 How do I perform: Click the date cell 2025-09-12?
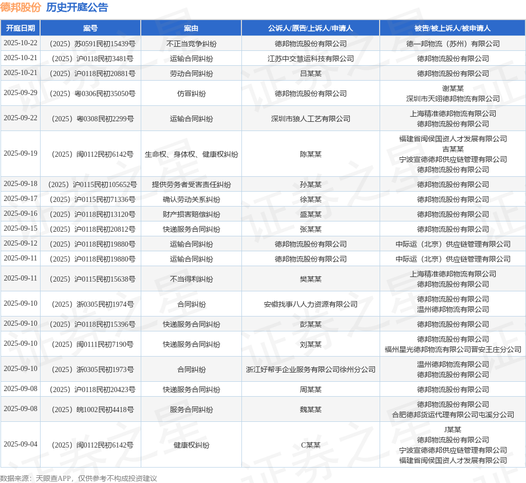pyautogui.click(x=21, y=244)
